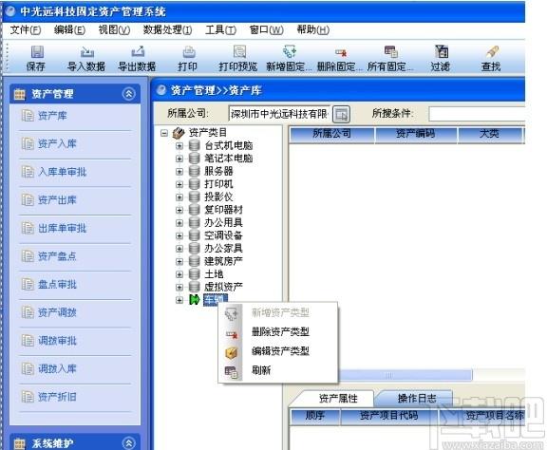Choose 刷新 in context menu
Image resolution: width=547 pixels, height=450 pixels.
pyautogui.click(x=261, y=370)
